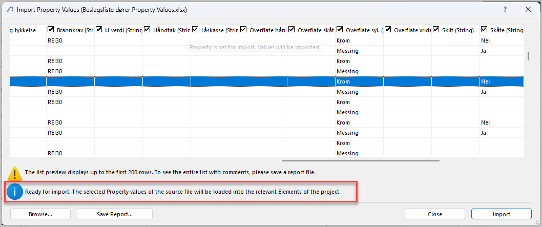Close the dialog with the X icon
This screenshot has height=227, width=542.
tap(528, 9)
